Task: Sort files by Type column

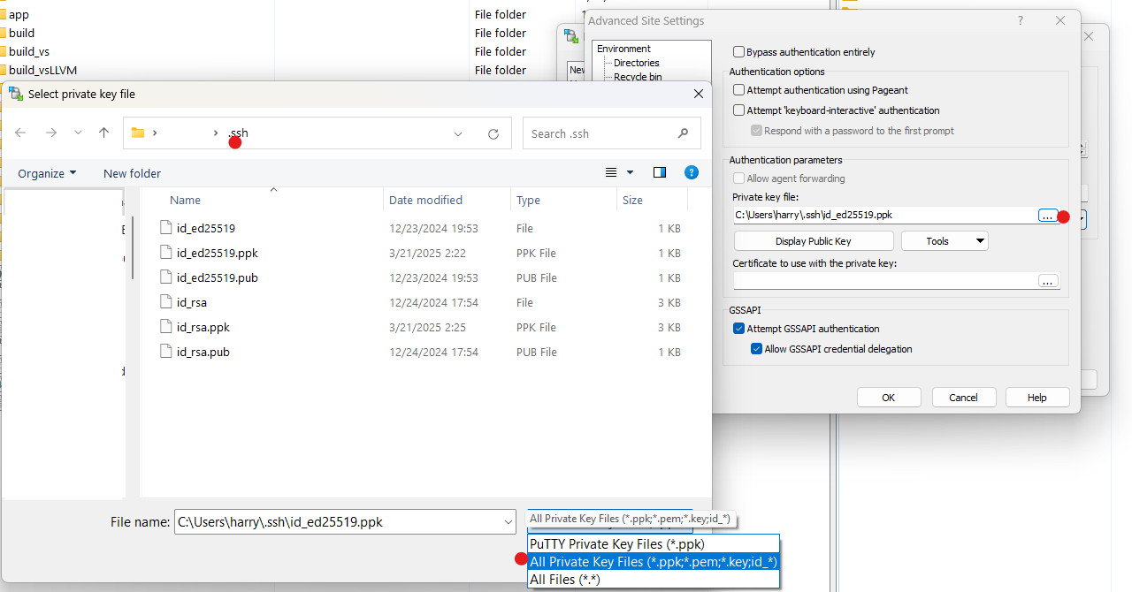Action: pyautogui.click(x=528, y=201)
